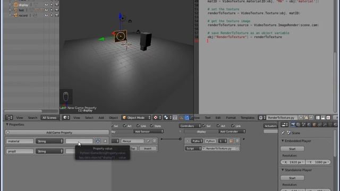Toggle the Always sensor active checkmark
Image resolution: width=340 pixels, height=191 pixels.
pos(148,141)
